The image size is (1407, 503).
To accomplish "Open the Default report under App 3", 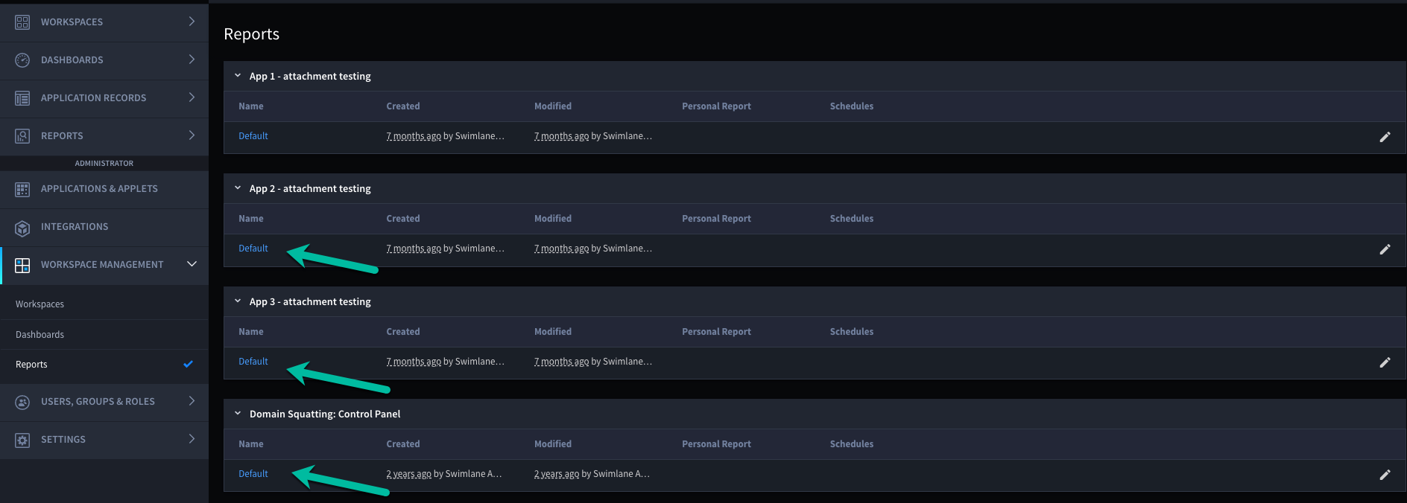I will [253, 362].
